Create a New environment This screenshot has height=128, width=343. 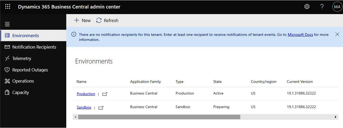(82, 20)
